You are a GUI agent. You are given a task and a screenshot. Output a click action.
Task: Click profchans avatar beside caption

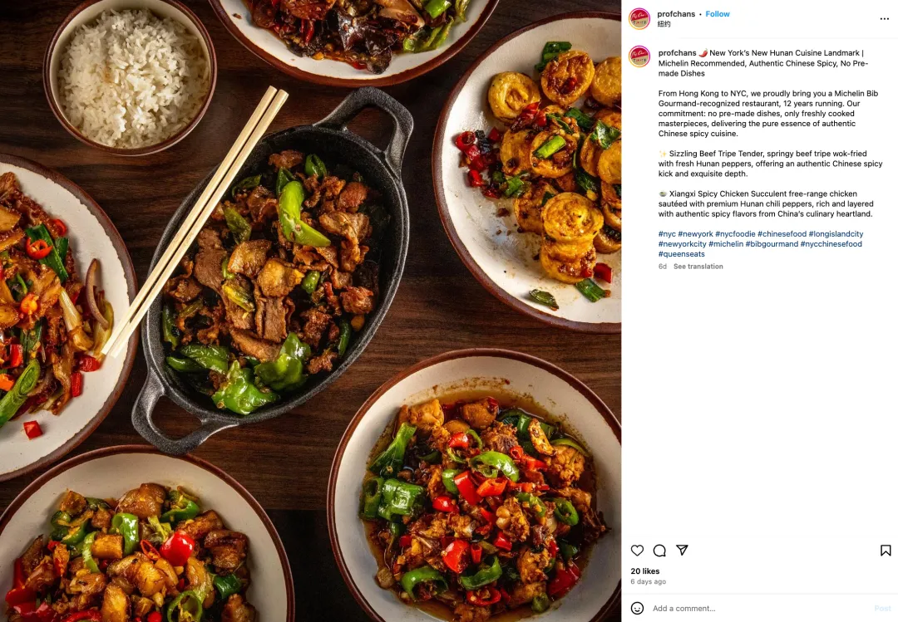pyautogui.click(x=639, y=56)
